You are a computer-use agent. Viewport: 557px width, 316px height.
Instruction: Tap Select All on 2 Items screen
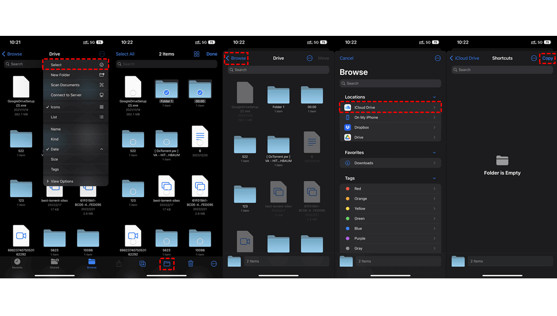125,54
